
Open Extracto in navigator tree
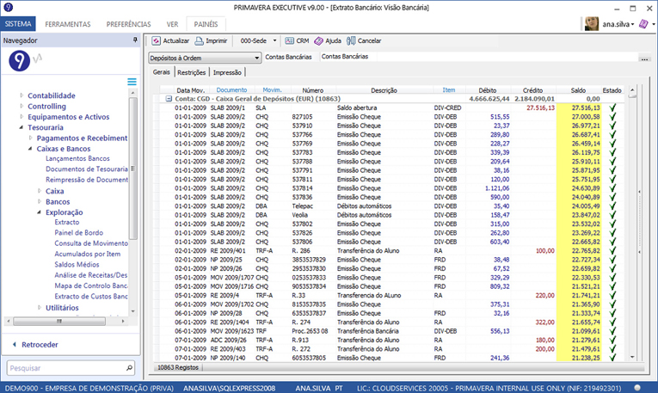67,222
